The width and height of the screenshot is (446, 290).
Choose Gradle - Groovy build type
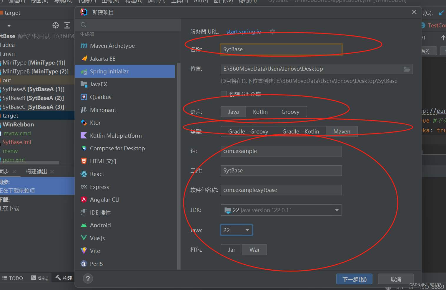click(248, 131)
